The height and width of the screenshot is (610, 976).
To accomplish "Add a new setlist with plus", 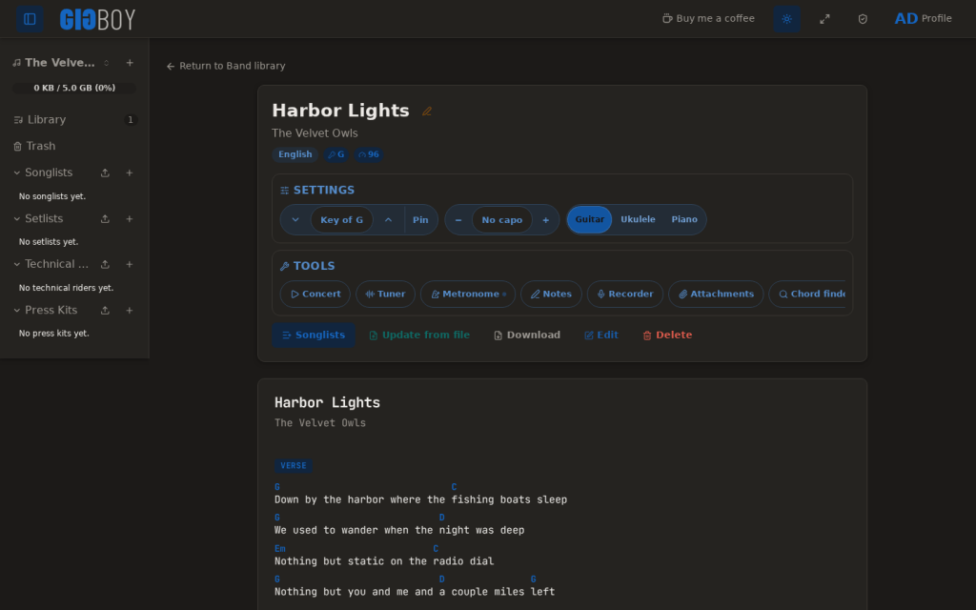I will click(130, 219).
